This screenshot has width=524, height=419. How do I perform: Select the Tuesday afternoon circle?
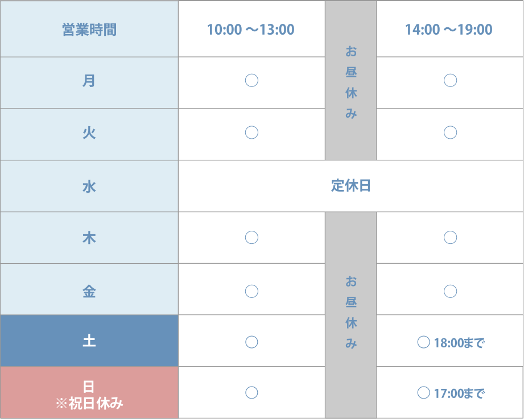coord(450,132)
